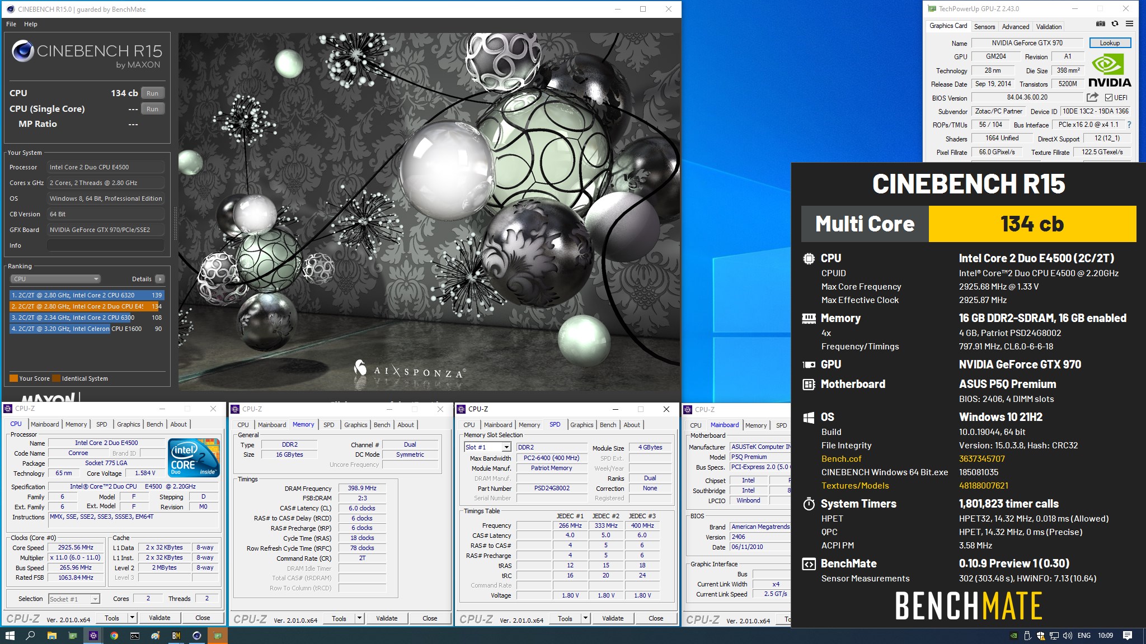Switch to Cinebench via its taskbar icon
The width and height of the screenshot is (1146, 644).
tap(197, 636)
